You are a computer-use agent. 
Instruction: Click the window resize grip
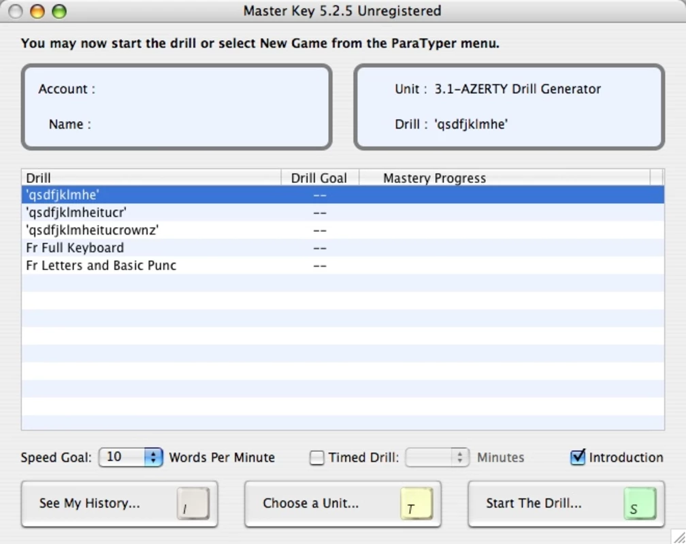(679, 537)
